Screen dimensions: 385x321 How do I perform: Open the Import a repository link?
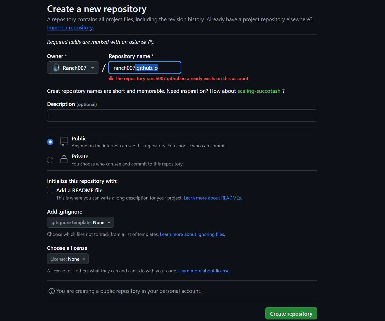pos(70,28)
